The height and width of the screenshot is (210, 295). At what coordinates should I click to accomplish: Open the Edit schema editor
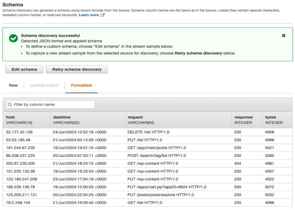click(24, 69)
